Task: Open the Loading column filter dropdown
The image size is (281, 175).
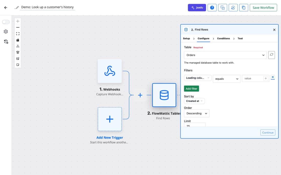Action: 198,78
